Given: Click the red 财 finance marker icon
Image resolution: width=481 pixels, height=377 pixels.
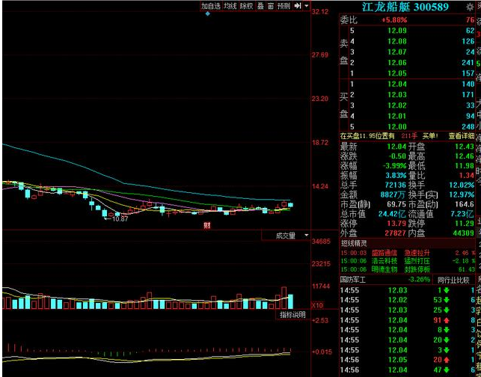Looking at the screenshot, I should point(207,226).
